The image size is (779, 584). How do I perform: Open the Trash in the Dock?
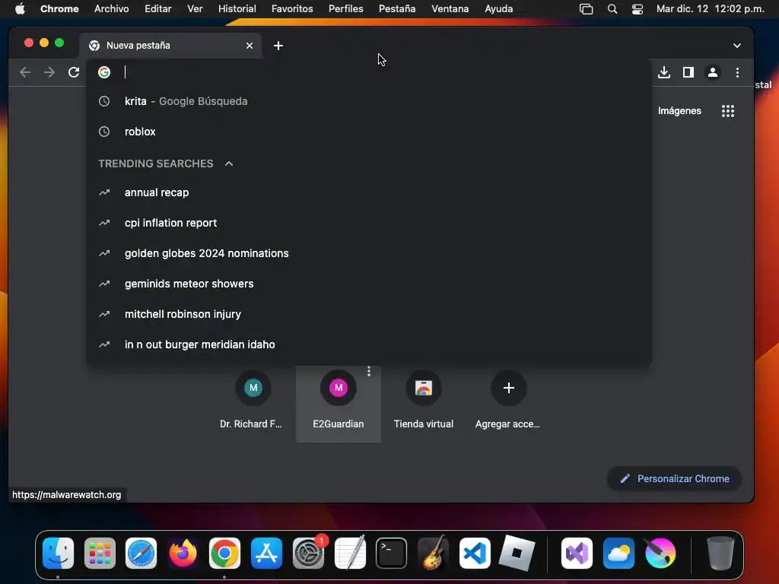(720, 554)
